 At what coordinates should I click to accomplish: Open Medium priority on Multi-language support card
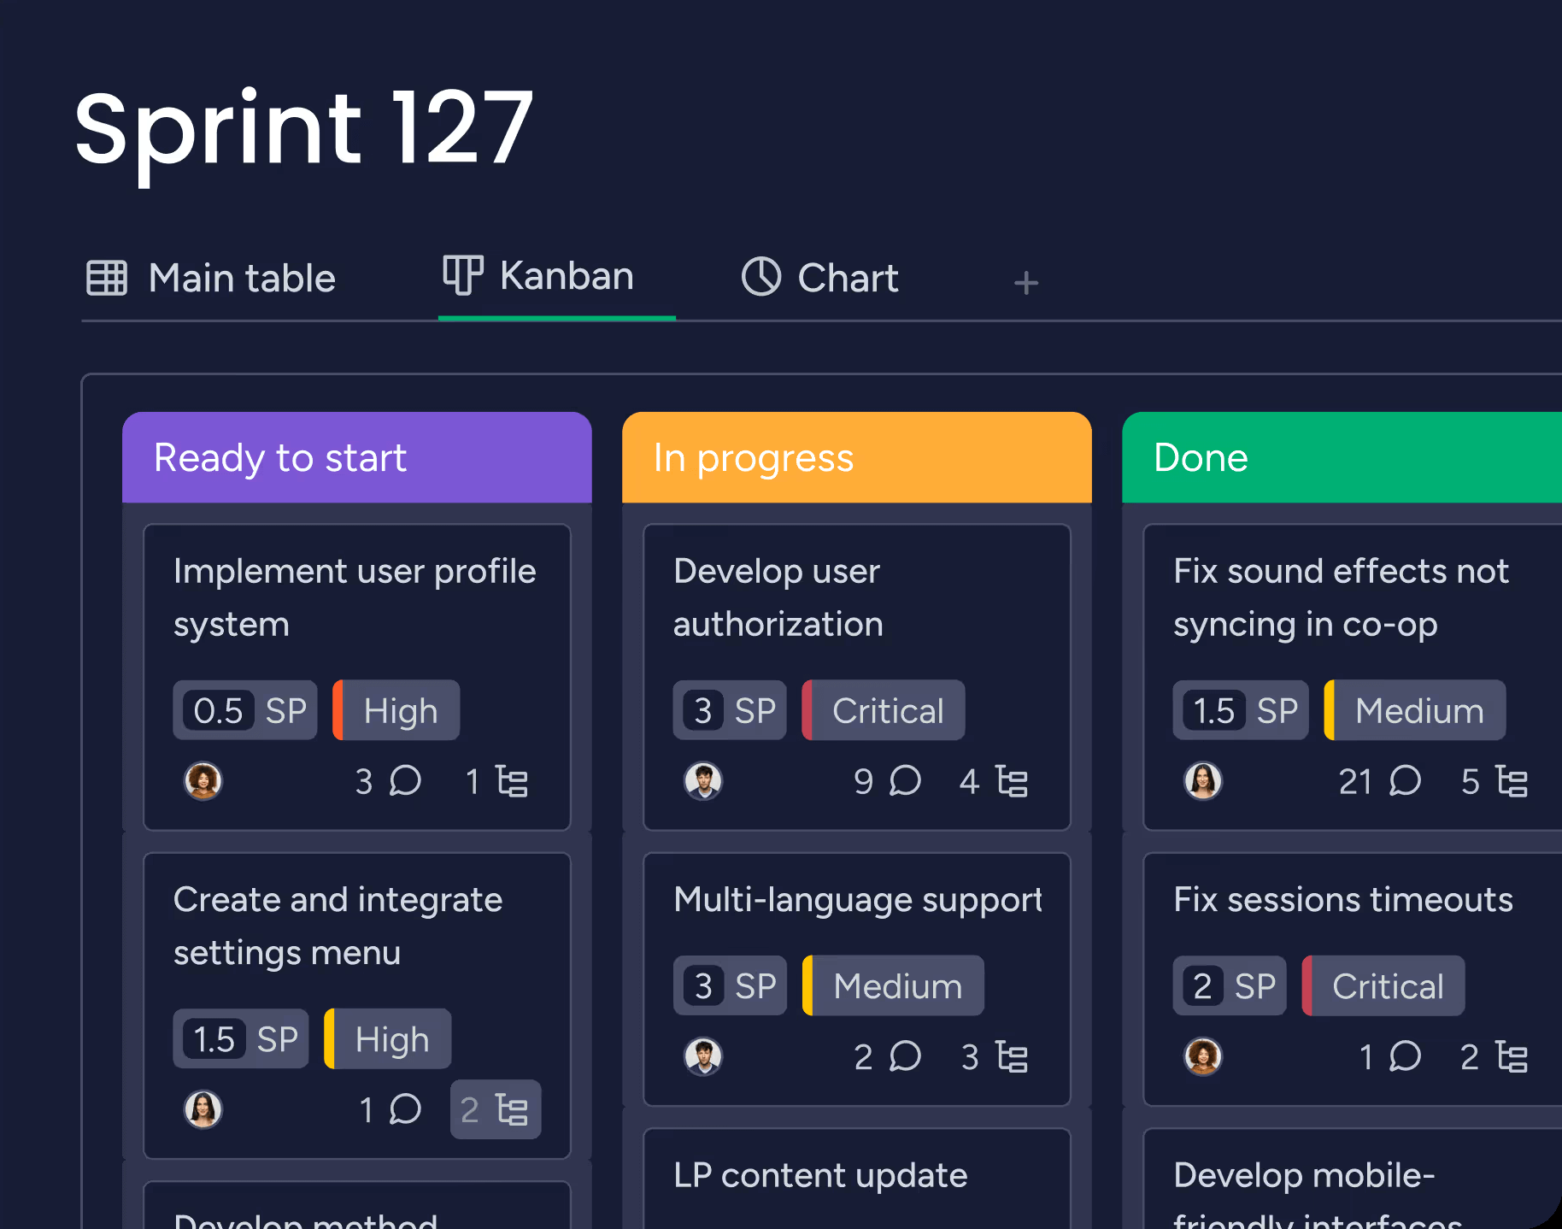pyautogui.click(x=894, y=986)
